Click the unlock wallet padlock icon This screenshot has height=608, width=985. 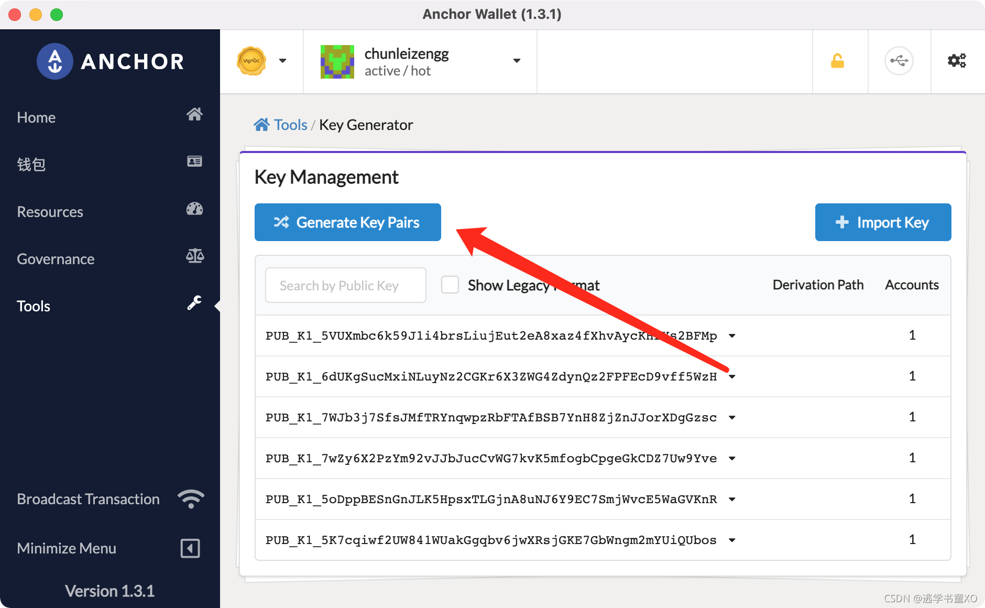[837, 61]
